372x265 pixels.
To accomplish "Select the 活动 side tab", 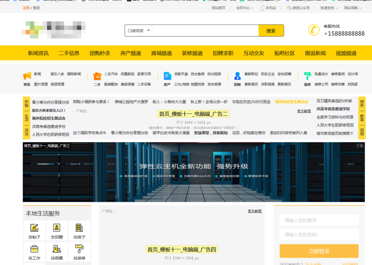I will pyautogui.click(x=27, y=132).
